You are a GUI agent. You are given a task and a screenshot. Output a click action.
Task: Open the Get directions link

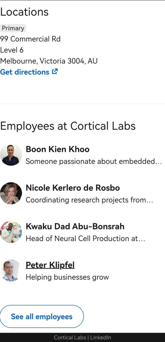point(29,72)
